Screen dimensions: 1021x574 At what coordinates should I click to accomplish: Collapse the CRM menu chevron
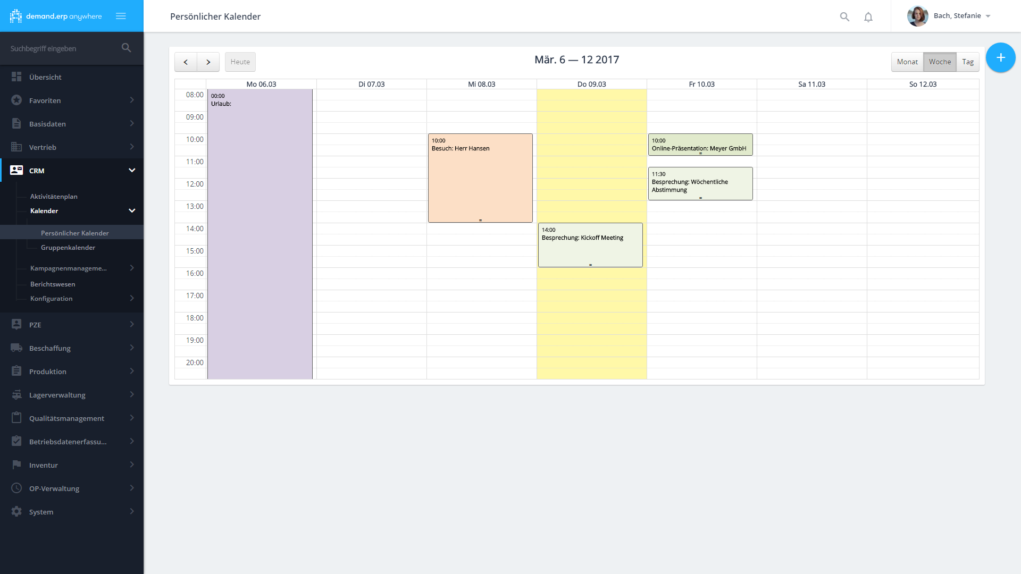[132, 171]
